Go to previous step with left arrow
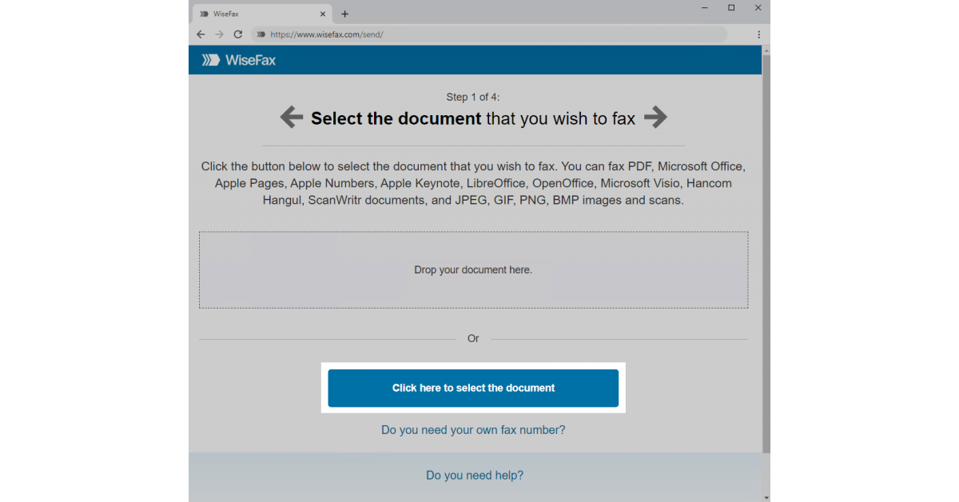The image size is (959, 502). [291, 118]
